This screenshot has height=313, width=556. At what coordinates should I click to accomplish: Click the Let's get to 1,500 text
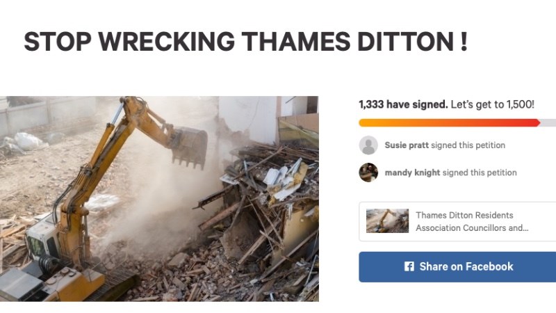point(493,105)
